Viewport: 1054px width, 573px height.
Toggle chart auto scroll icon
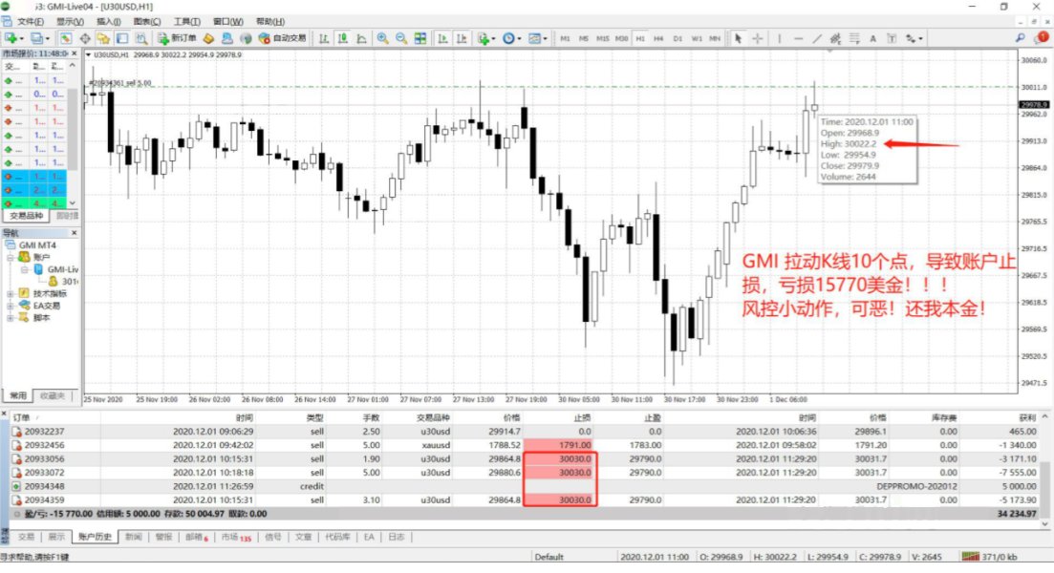(442, 38)
